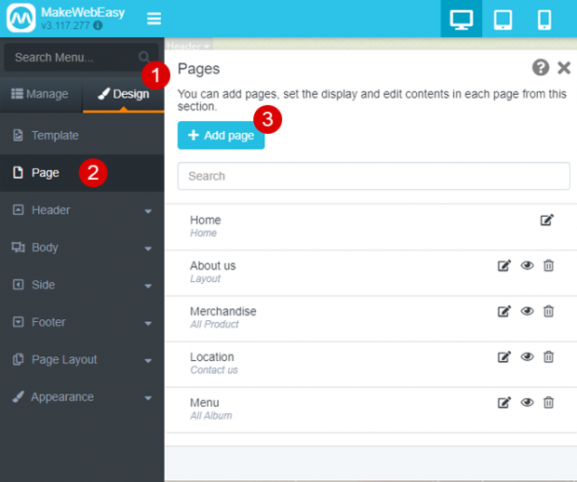
Task: Toggle Menu page visibility eye
Action: pyautogui.click(x=527, y=403)
